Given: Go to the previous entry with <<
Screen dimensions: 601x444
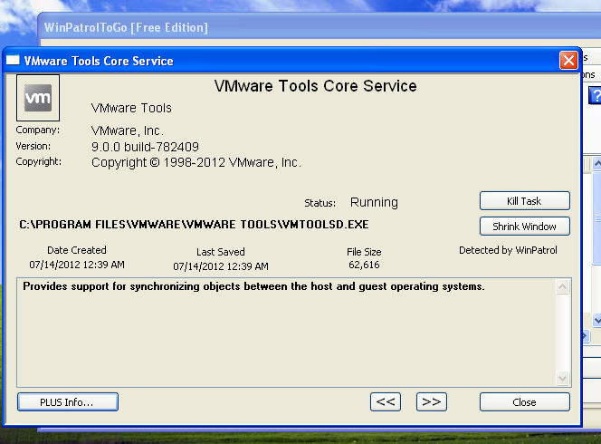Looking at the screenshot, I should tap(386, 401).
